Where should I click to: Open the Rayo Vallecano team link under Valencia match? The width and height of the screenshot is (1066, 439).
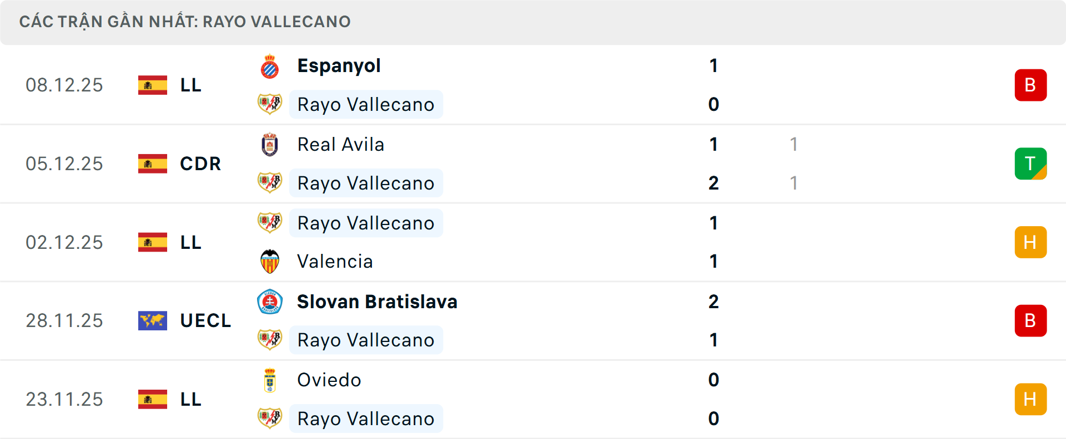tap(366, 223)
